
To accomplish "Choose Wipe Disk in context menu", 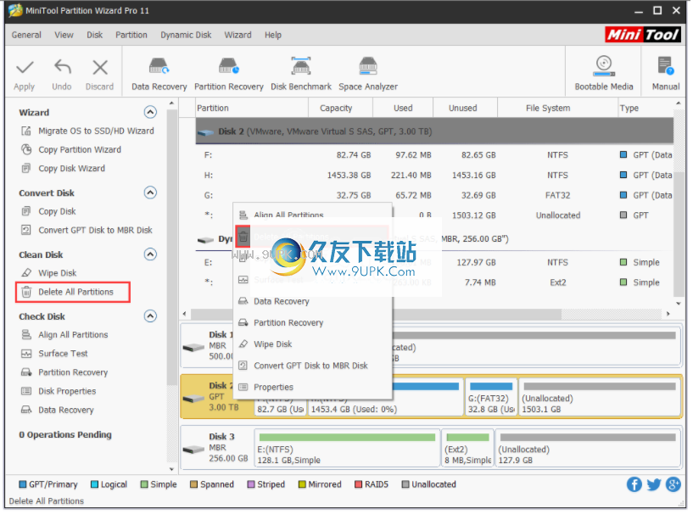I will pos(272,344).
